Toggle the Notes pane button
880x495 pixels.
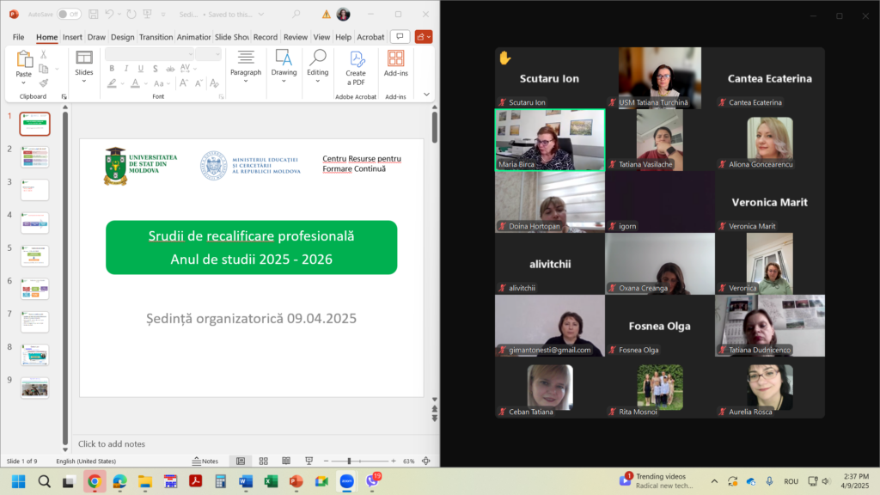(205, 461)
